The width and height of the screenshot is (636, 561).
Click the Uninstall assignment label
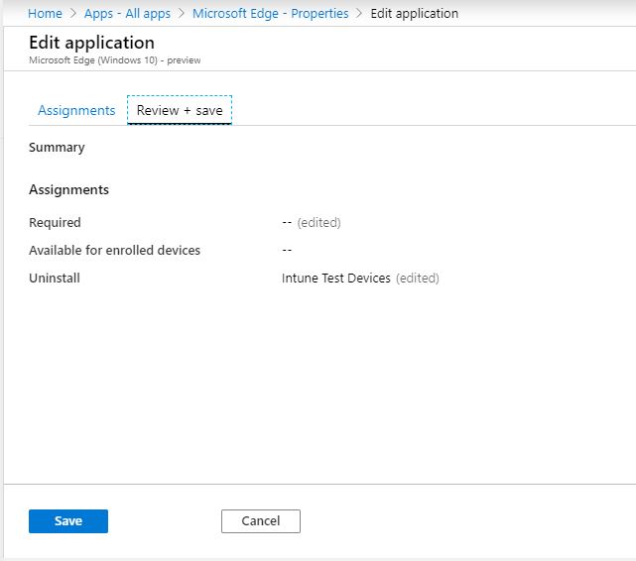[x=55, y=279]
